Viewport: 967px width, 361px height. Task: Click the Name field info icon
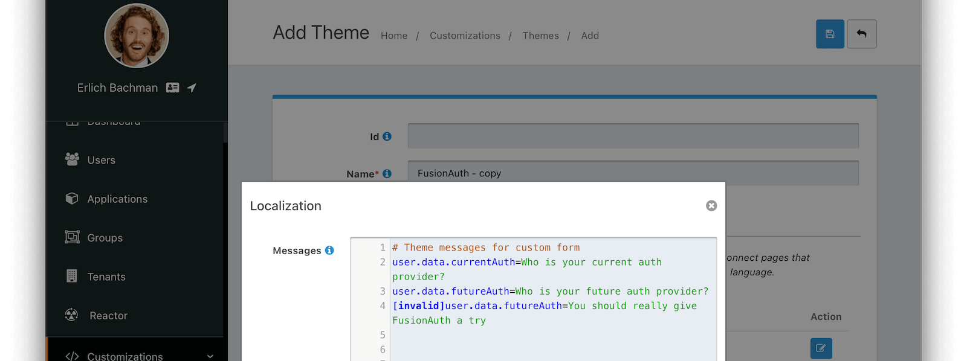tap(387, 173)
